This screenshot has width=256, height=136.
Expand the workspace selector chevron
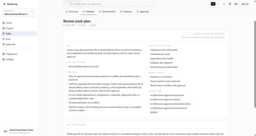[x=33, y=13]
